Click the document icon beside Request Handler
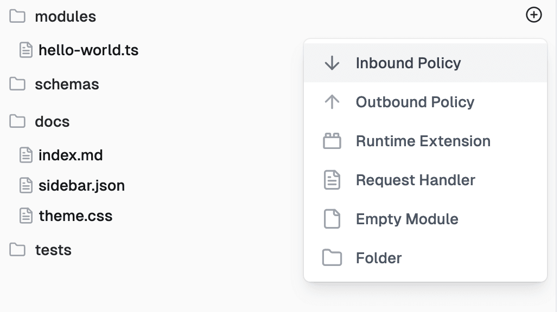Viewport: 560px width, 312px height. (331, 180)
